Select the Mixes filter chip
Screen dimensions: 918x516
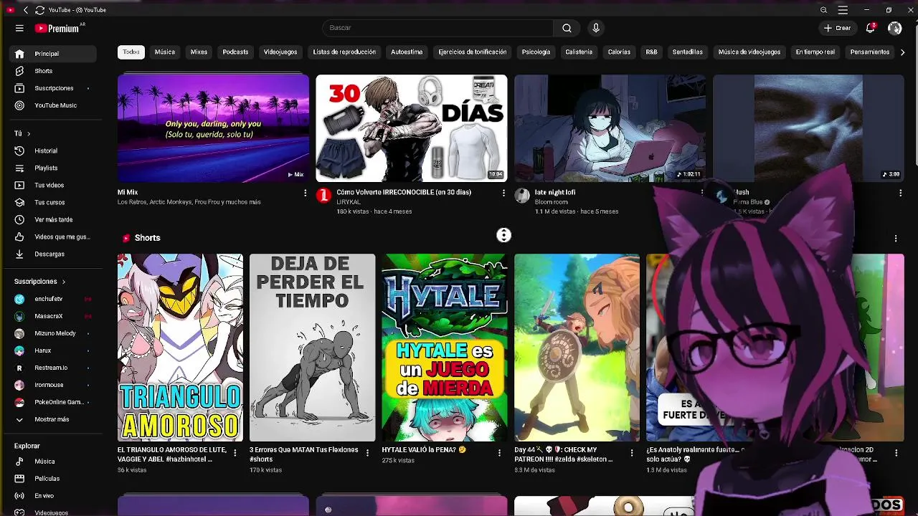(199, 52)
